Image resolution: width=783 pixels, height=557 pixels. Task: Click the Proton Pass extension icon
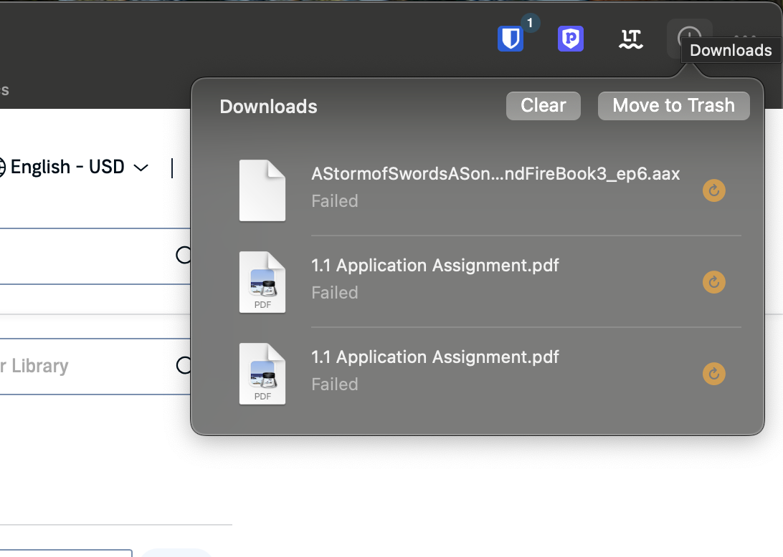[x=570, y=39]
